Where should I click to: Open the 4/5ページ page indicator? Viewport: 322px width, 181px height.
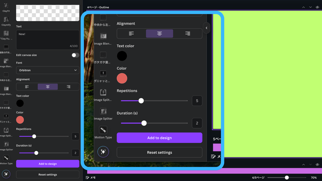(258, 178)
